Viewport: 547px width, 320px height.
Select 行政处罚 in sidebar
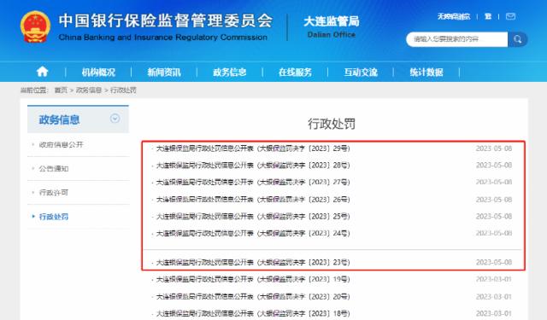(54, 217)
